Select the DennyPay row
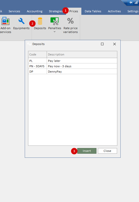Image resolution: width=139 pixels, height=202 pixels. click(x=73, y=72)
